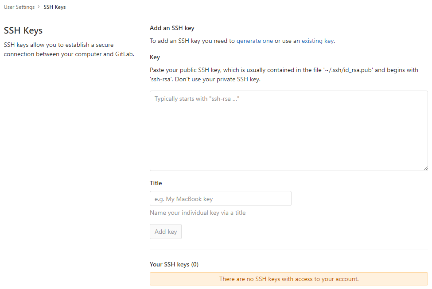This screenshot has width=432, height=289.
Task: Follow the 'generate one' link
Action: pyautogui.click(x=255, y=41)
